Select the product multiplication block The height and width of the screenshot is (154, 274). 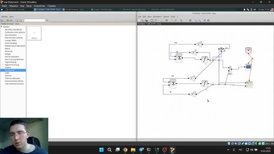[221, 49]
